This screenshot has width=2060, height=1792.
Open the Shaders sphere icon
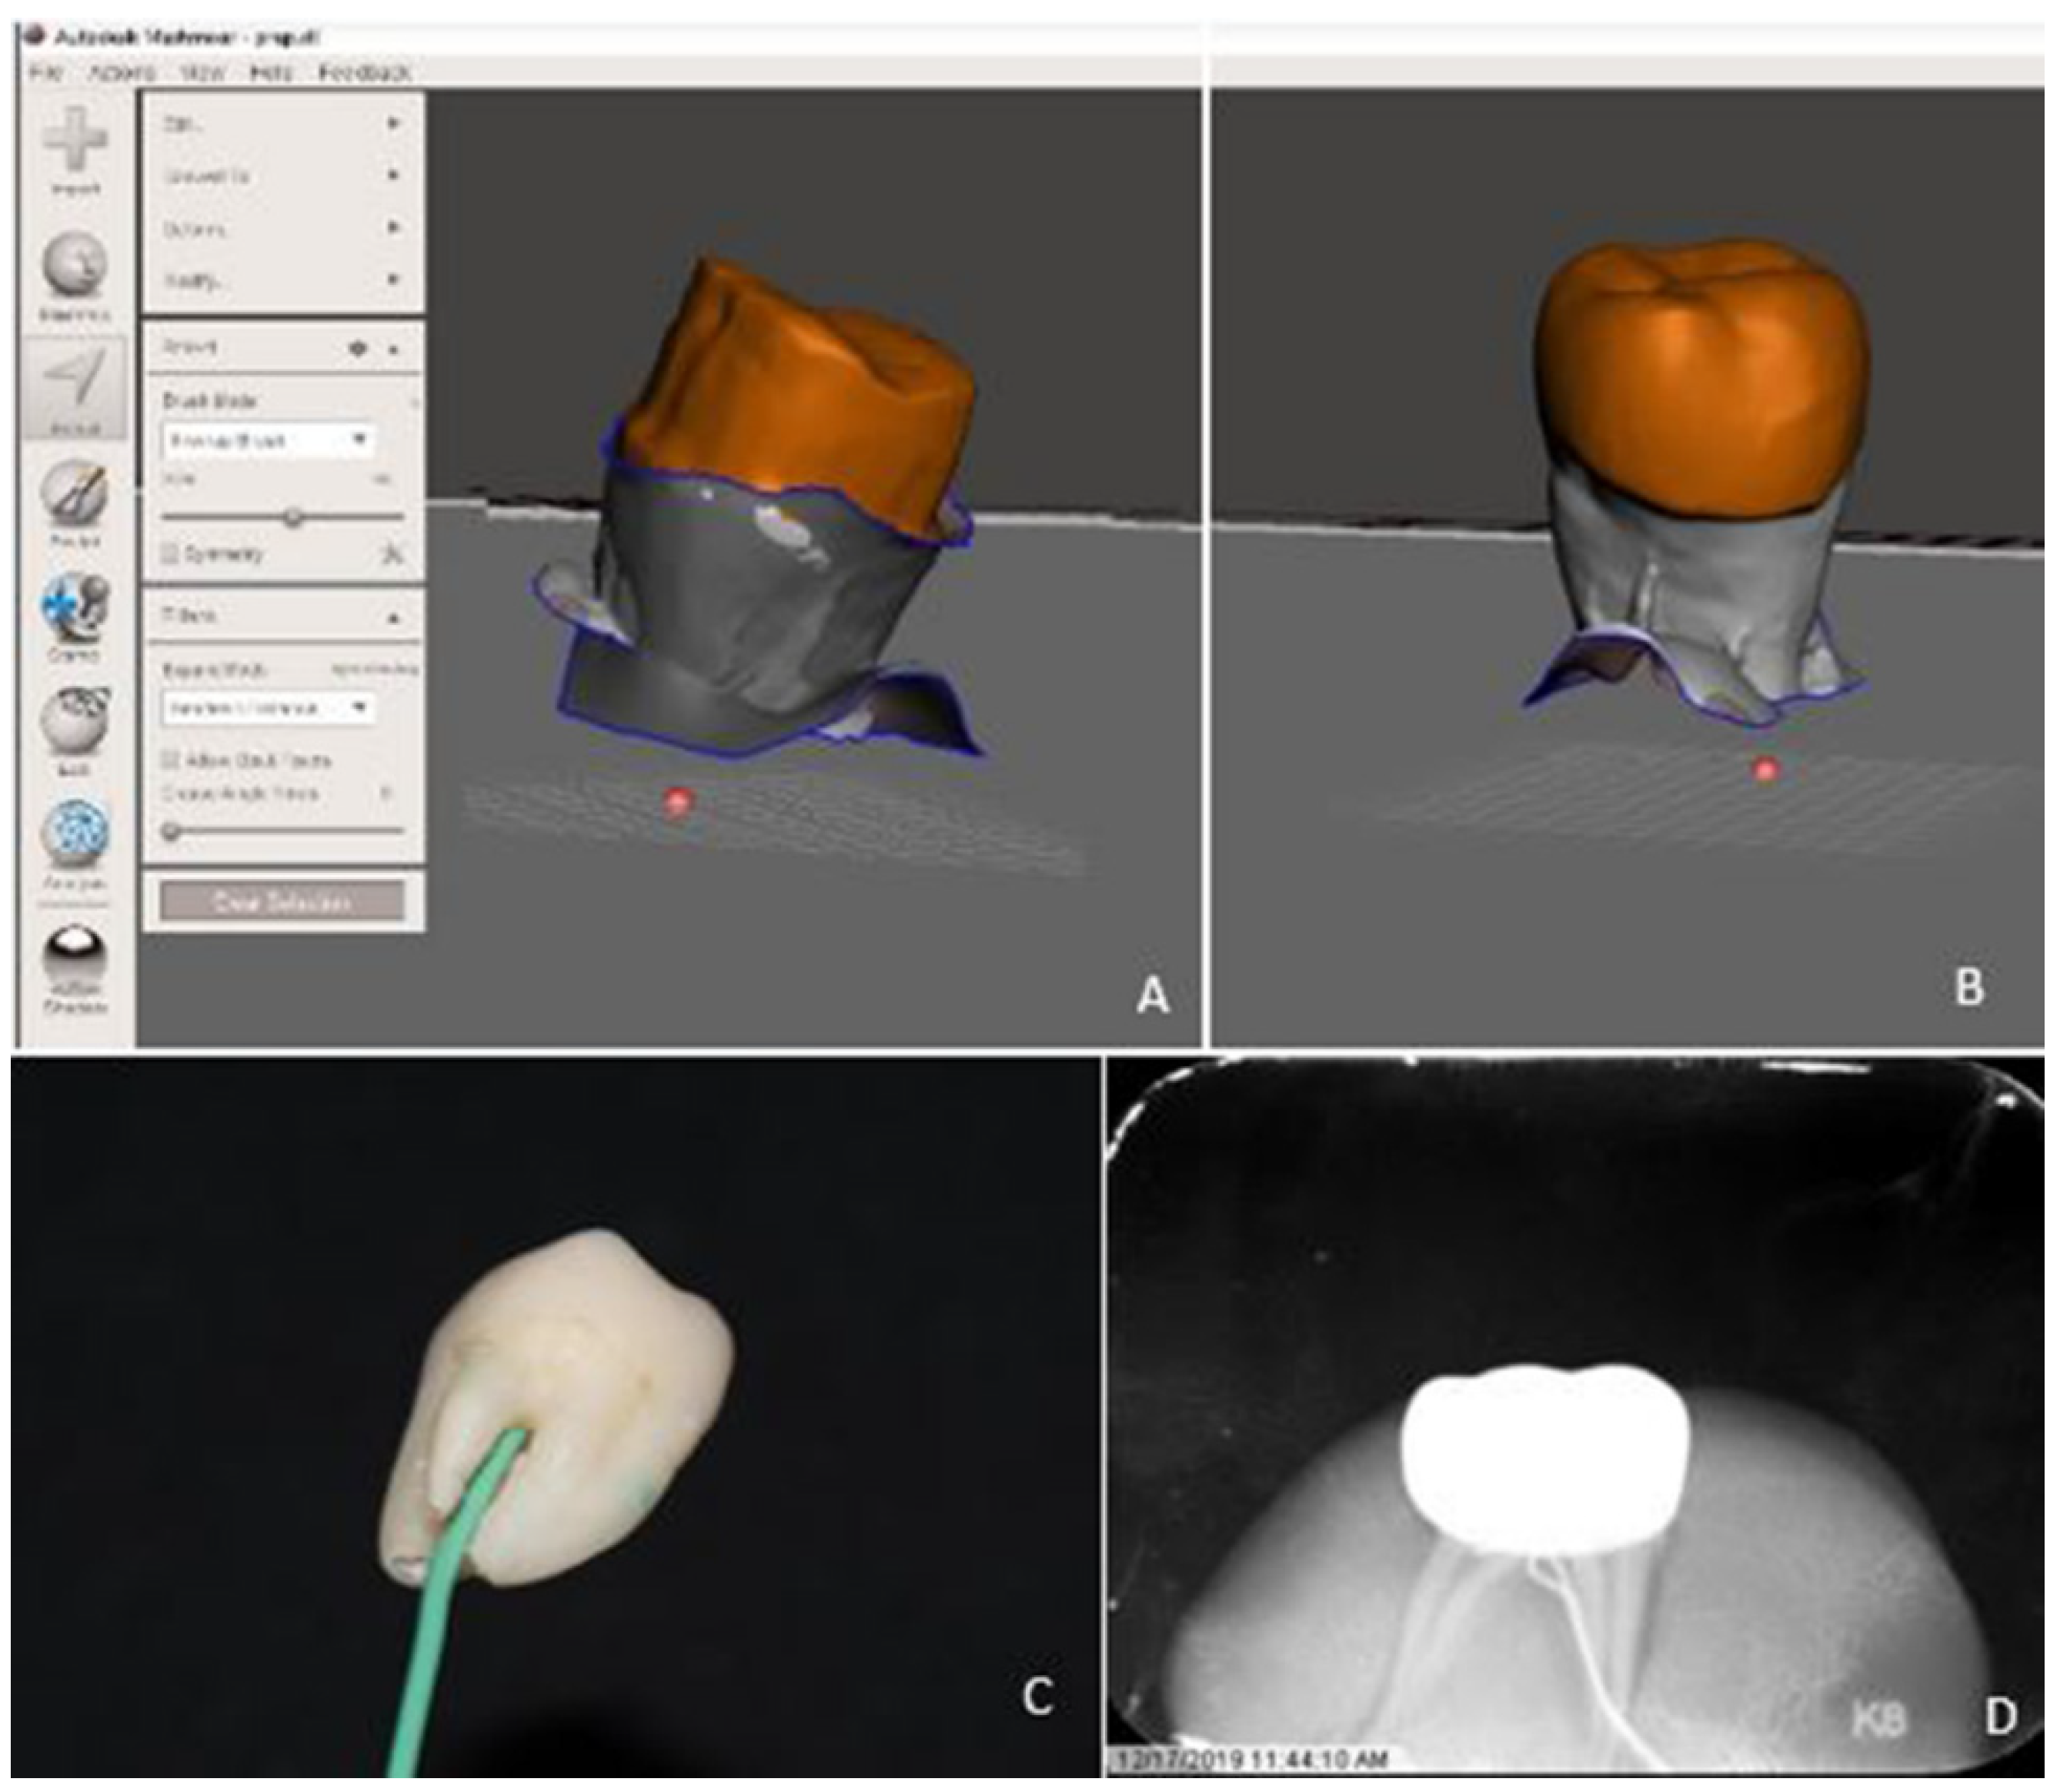(75, 951)
